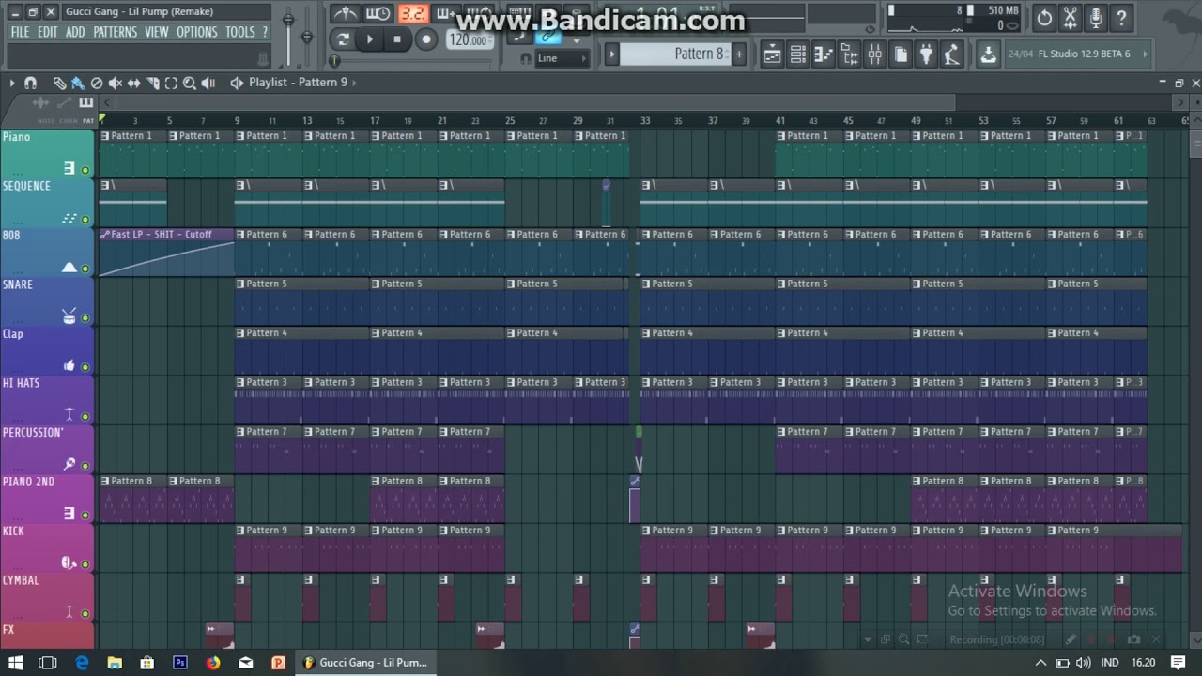The height and width of the screenshot is (676, 1202).
Task: Open the audio editor scissors icon
Action: point(1070,17)
